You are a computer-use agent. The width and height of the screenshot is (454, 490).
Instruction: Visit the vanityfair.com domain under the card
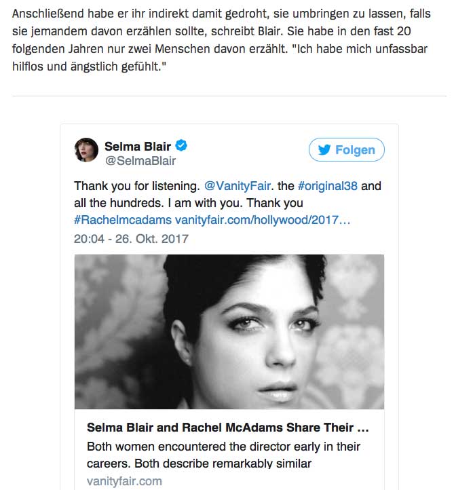pyautogui.click(x=125, y=480)
